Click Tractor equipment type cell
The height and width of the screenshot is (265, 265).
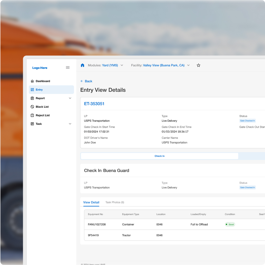[126, 235]
